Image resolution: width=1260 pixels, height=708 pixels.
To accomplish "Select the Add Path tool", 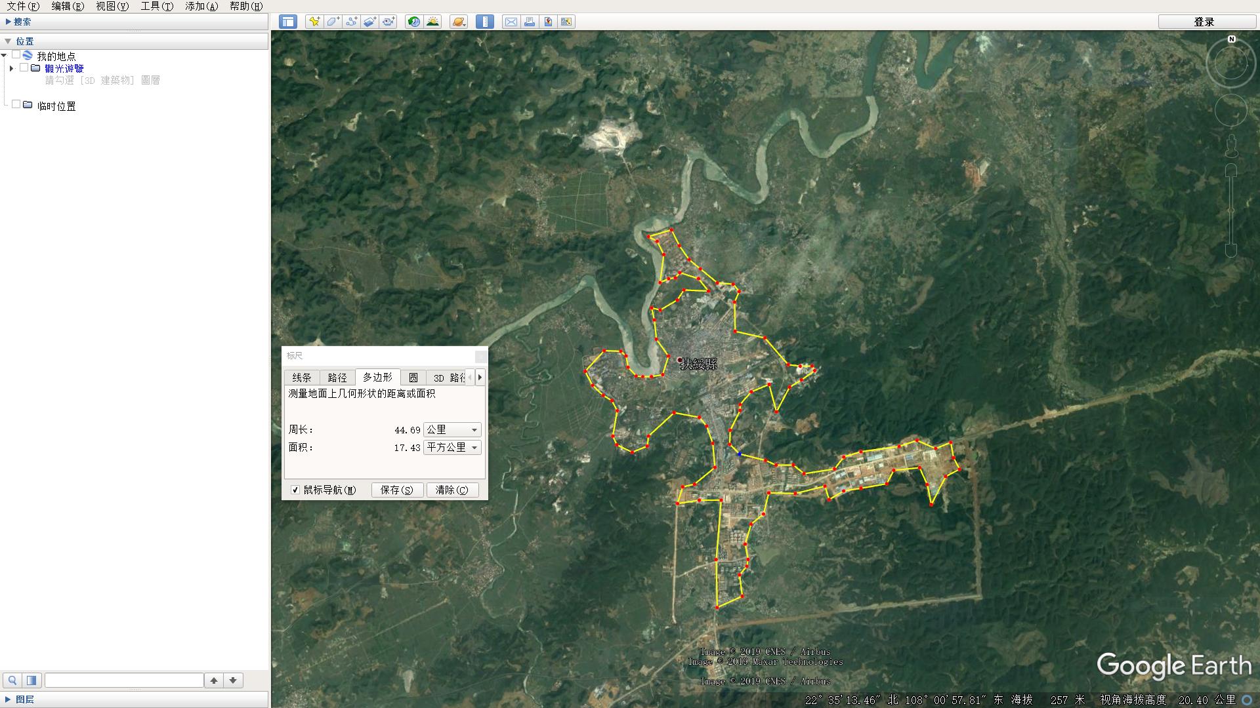I will (x=351, y=22).
